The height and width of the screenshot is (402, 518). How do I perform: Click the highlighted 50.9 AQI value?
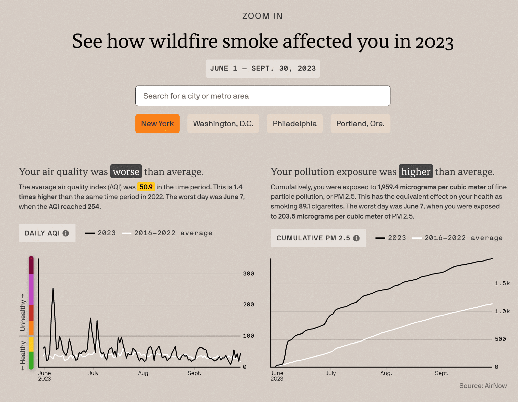pos(147,187)
